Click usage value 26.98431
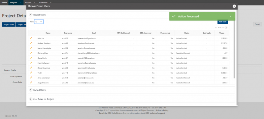This screenshot has width=264, height=119. [x=224, y=73]
